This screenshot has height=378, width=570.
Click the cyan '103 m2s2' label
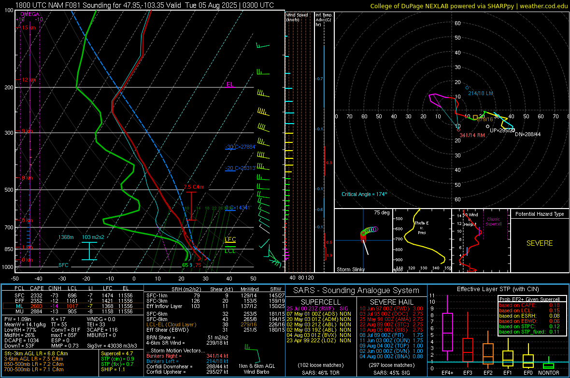pyautogui.click(x=93, y=237)
